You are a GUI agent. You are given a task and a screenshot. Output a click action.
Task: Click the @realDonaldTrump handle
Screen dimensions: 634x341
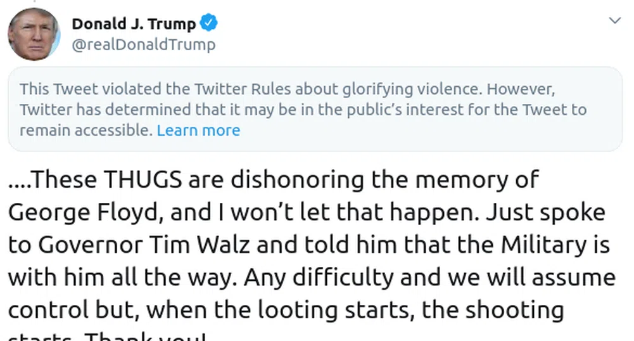[x=143, y=44]
